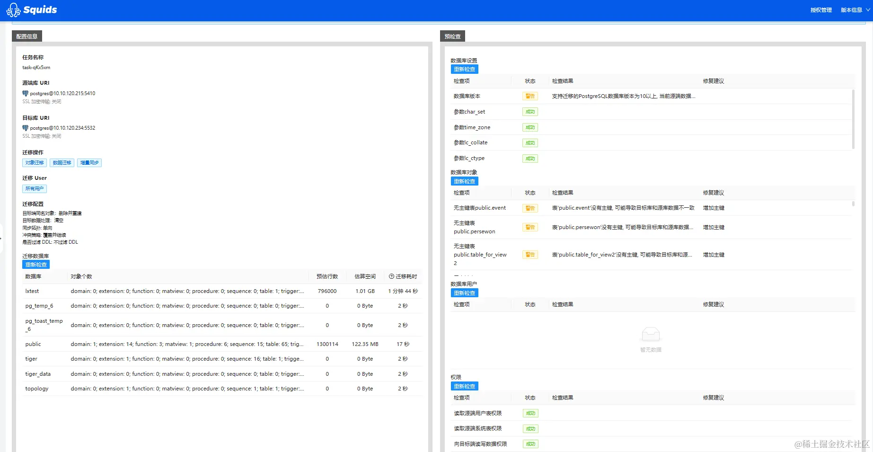Click 增加主键 suggestion for public.persewon
873x452 pixels.
[x=714, y=227]
